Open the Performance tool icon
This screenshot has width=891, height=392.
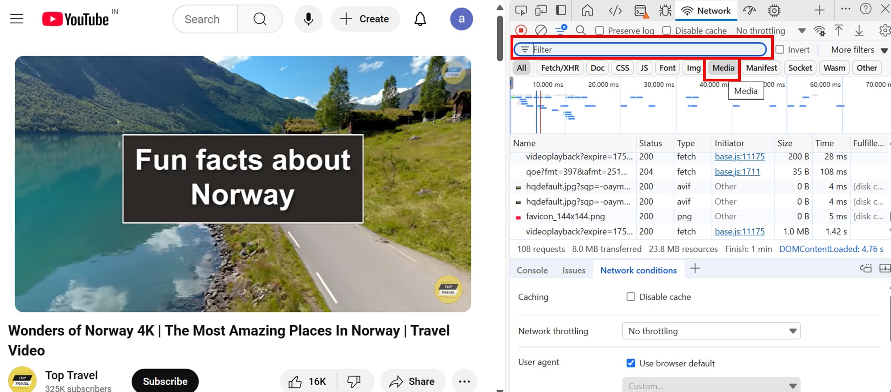[x=750, y=10]
